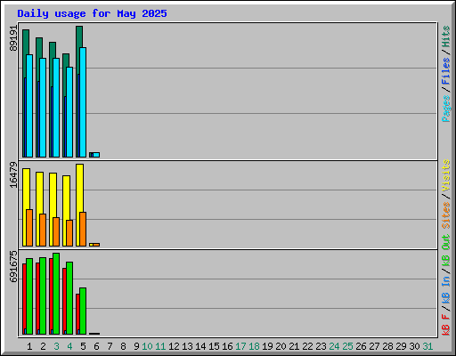Click the light green kB Out bar for day 5
Screen dimensions: 456x356
tap(83, 311)
